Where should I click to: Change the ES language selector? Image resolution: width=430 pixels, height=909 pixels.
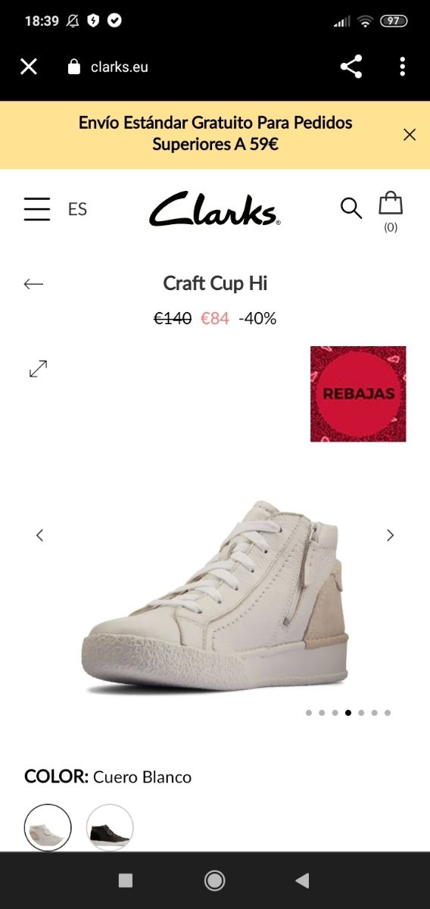77,209
